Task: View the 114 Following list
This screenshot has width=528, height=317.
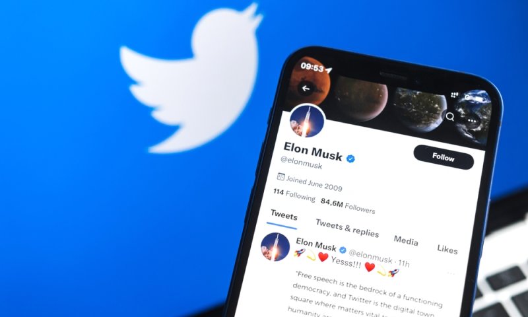Action: [x=294, y=195]
